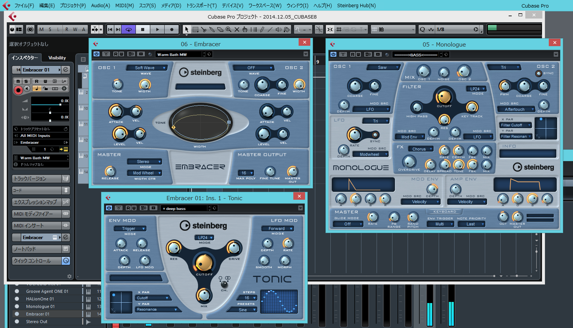Open the All MIDI Inputs routing selector
Screen dimensions: 573x328
[41, 136]
